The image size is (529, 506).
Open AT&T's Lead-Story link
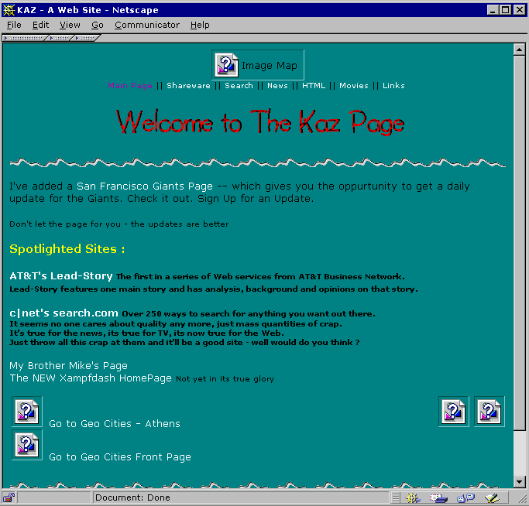click(x=60, y=275)
